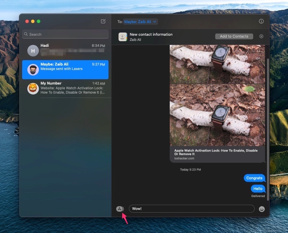Screen dimensions: 288x233
Task: Click the upper Apple Watch photo
Action: click(x=217, y=64)
